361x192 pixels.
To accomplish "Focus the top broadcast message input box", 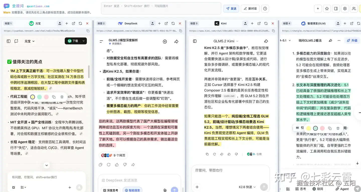I will (161, 8).
